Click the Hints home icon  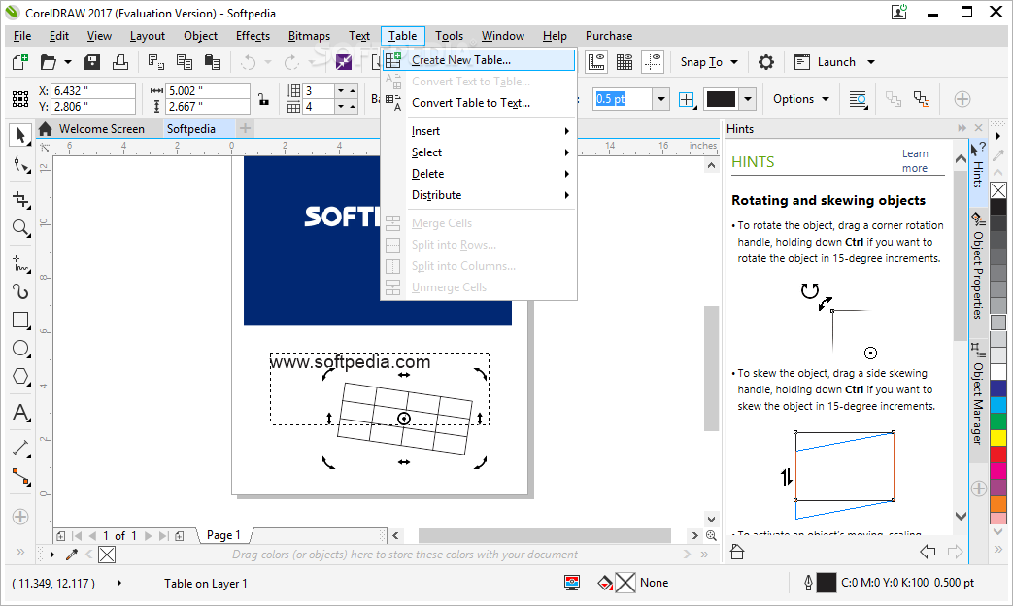click(x=736, y=551)
